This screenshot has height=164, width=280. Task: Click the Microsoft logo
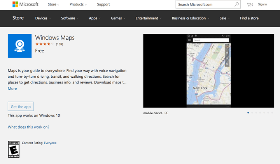point(25,4)
